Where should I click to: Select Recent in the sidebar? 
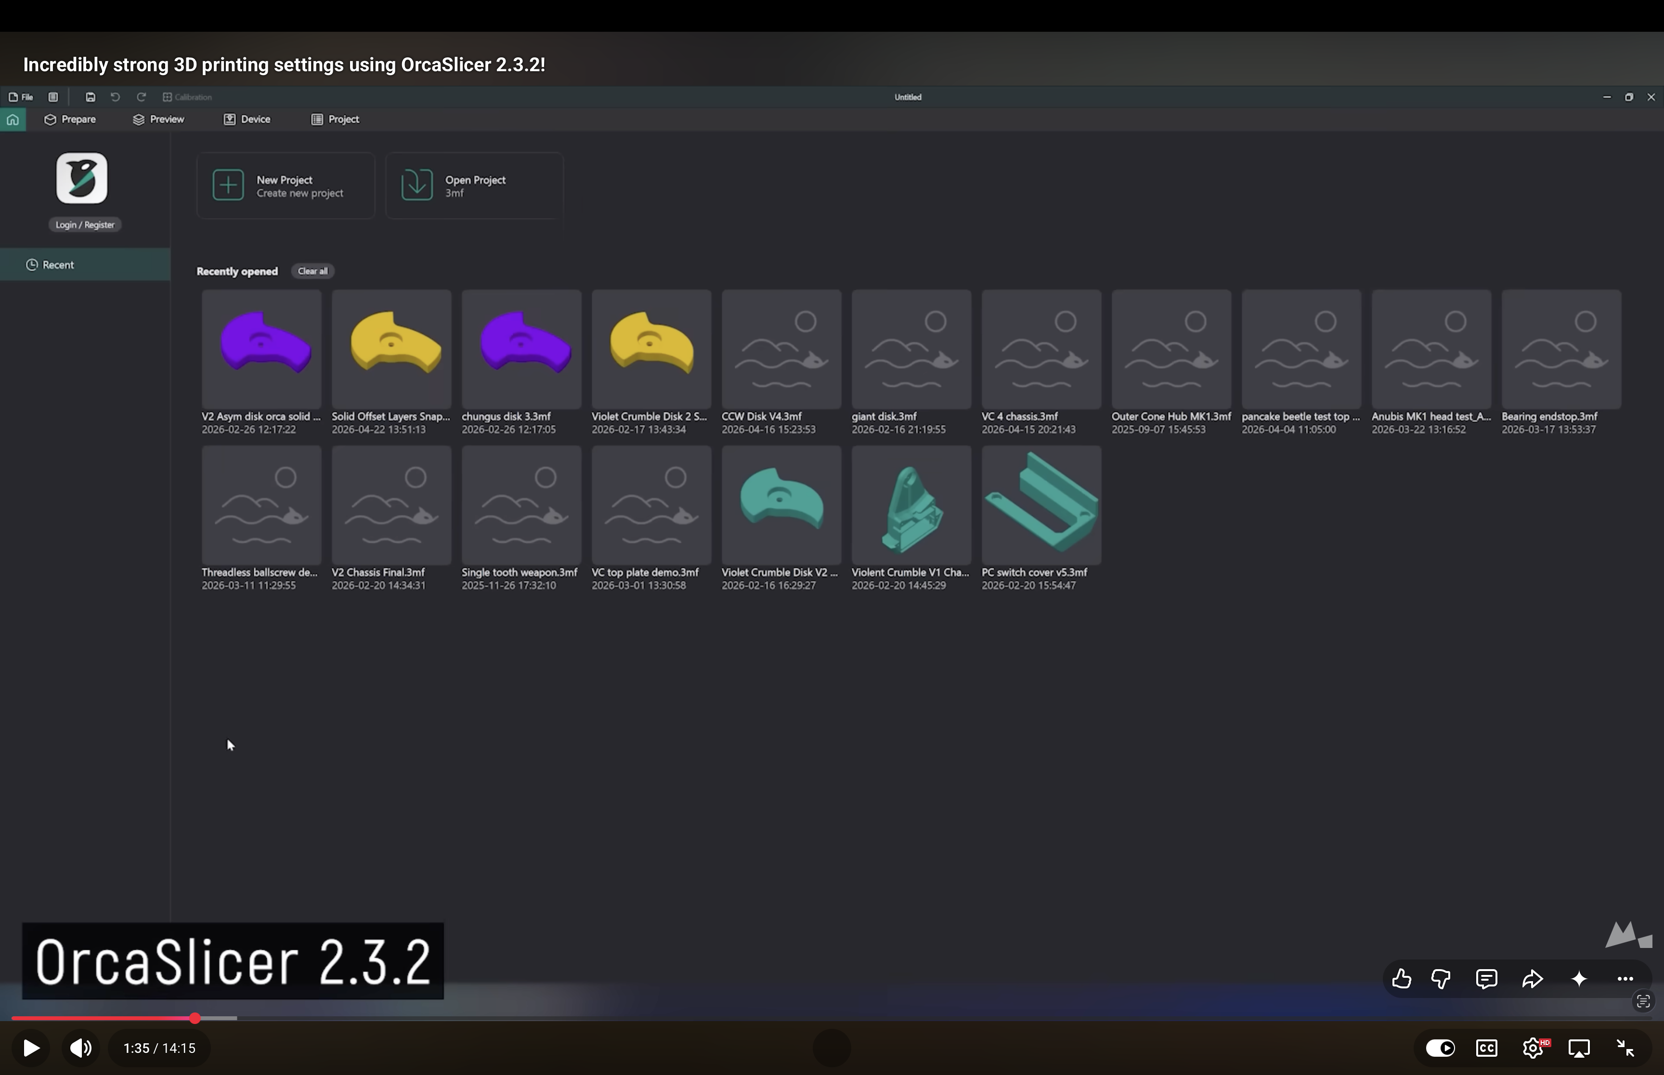(x=85, y=265)
